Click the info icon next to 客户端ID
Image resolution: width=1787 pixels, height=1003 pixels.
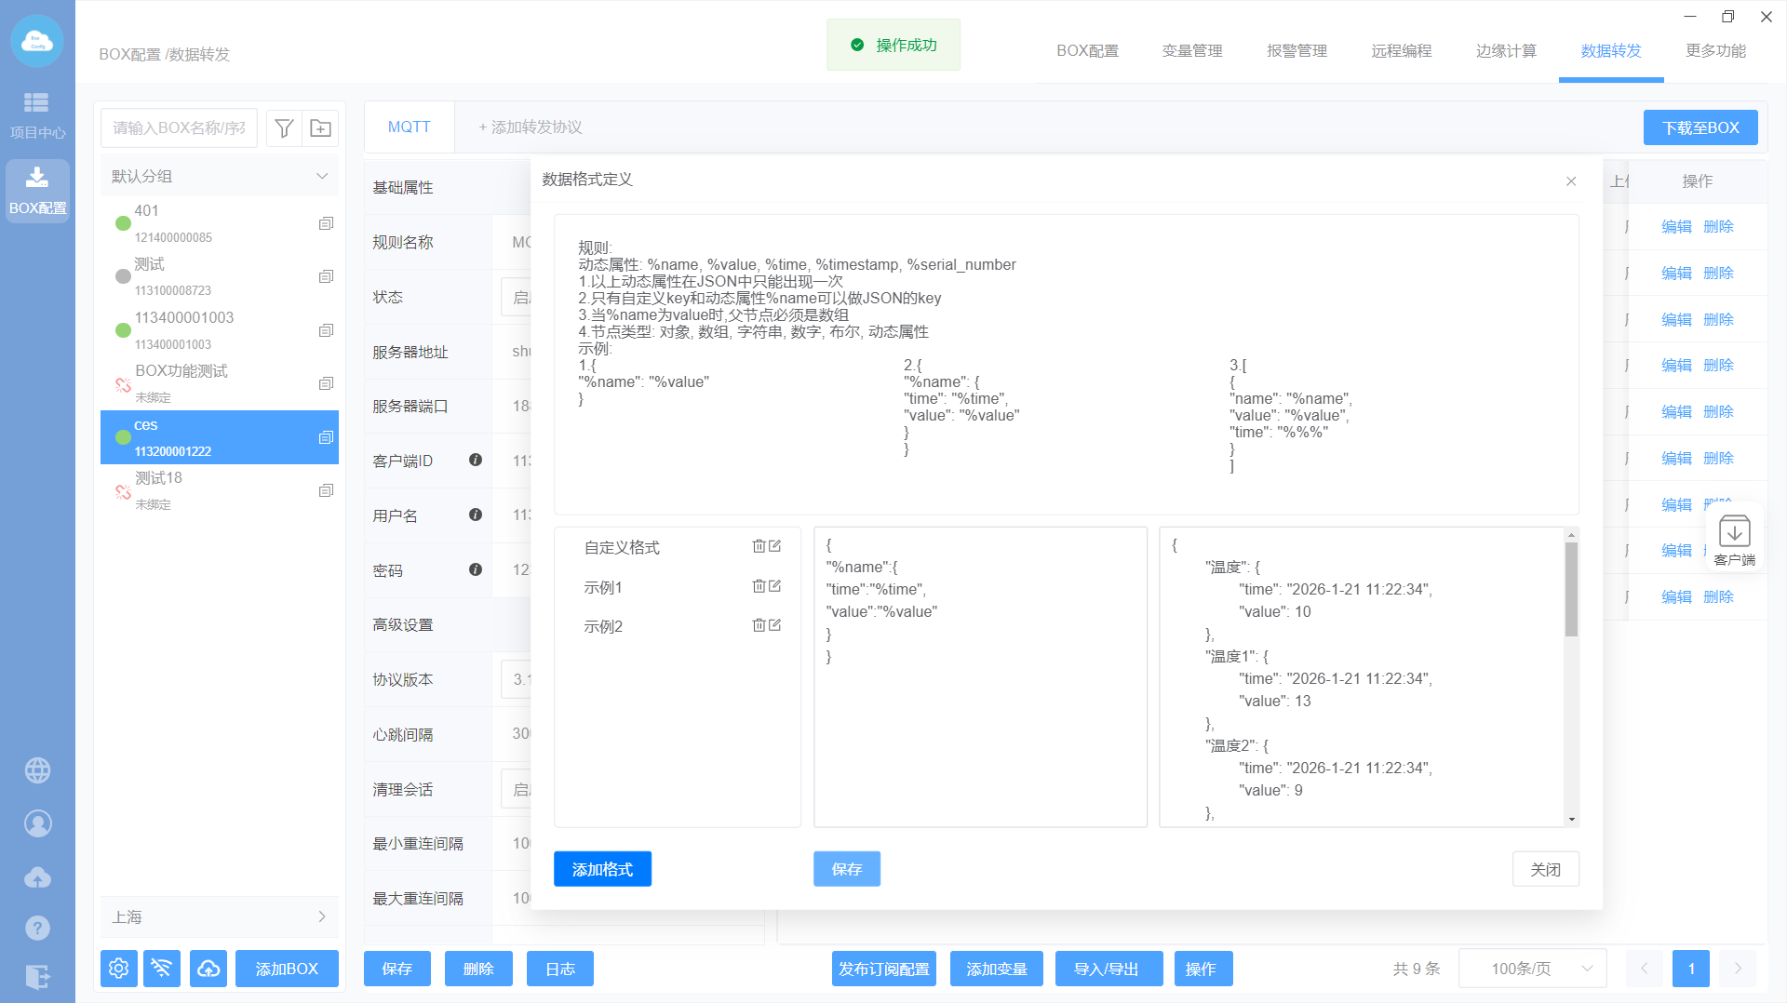pyautogui.click(x=476, y=460)
